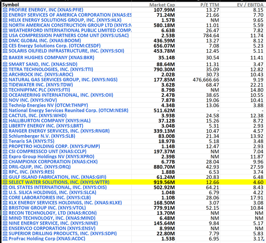Open the NINE ENERGY SERVICE link
This screenshot has height=243, width=266.
tap(53, 223)
